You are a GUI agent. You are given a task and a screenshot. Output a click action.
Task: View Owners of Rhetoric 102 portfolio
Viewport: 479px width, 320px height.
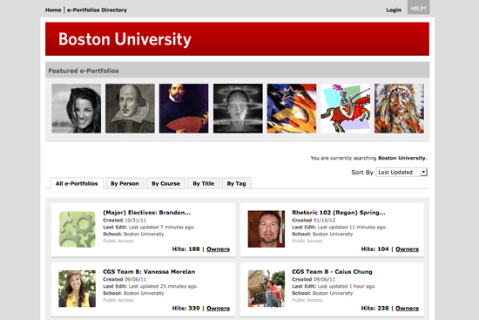[x=408, y=249]
